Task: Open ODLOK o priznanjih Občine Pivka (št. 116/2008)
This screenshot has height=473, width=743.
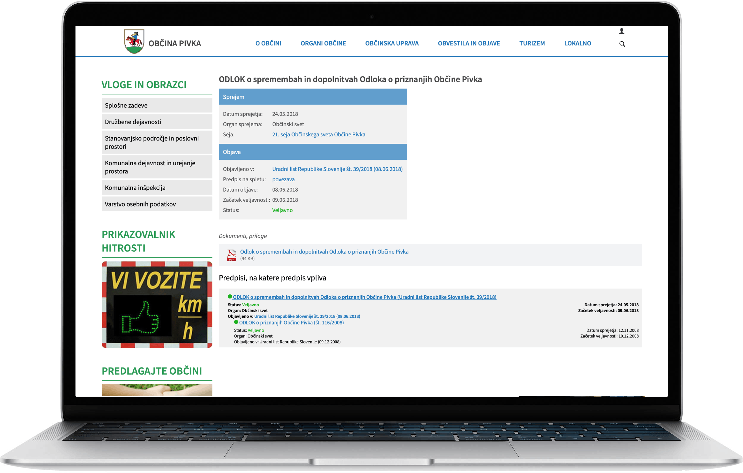Action: click(x=291, y=322)
